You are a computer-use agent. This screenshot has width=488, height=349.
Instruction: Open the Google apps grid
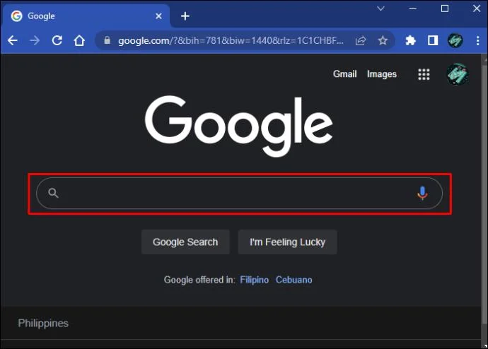pos(424,74)
